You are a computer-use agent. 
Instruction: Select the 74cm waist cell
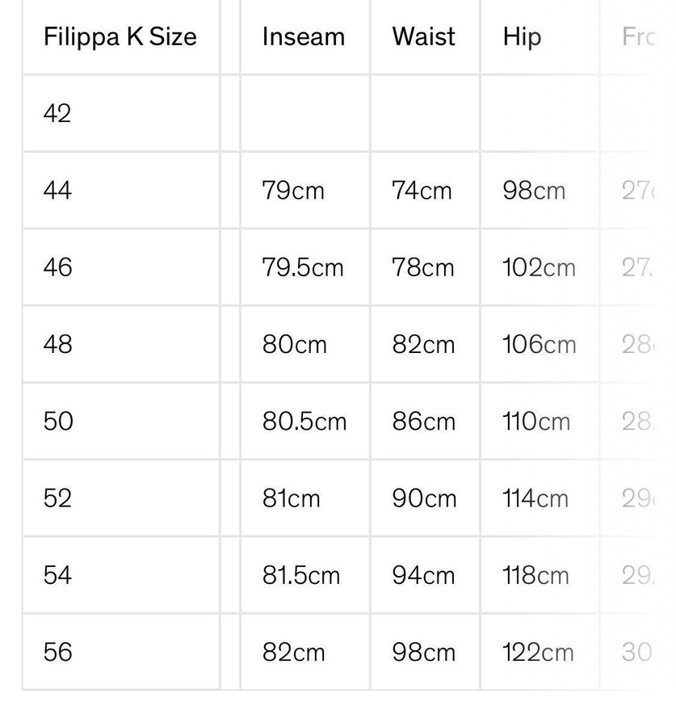(x=422, y=191)
